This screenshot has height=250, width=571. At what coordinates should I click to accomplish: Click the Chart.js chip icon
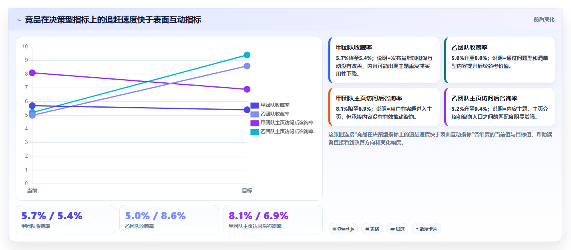point(334,229)
